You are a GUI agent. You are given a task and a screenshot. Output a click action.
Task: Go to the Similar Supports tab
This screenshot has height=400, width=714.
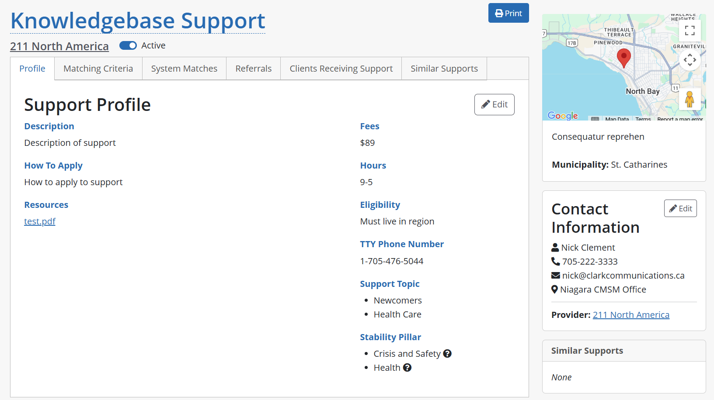(x=444, y=69)
